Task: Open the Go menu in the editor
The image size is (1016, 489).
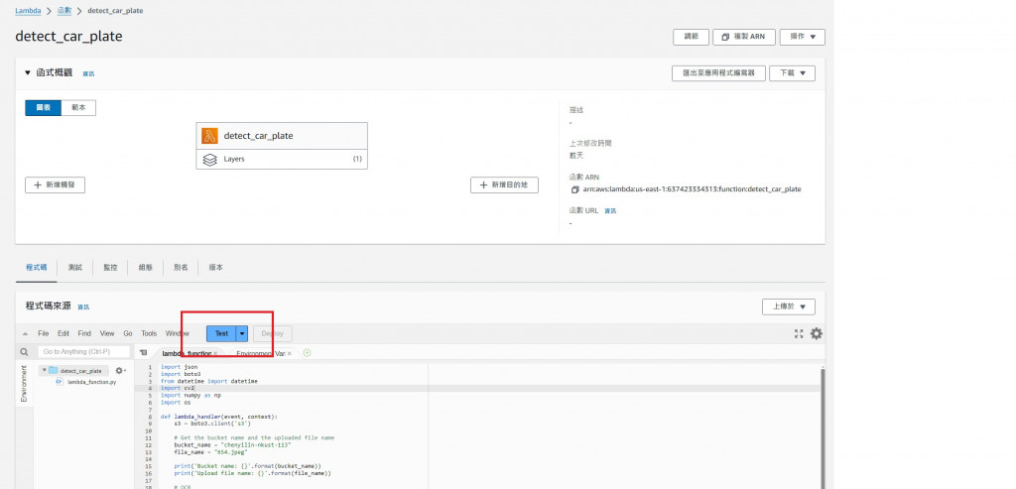Action: pos(128,333)
